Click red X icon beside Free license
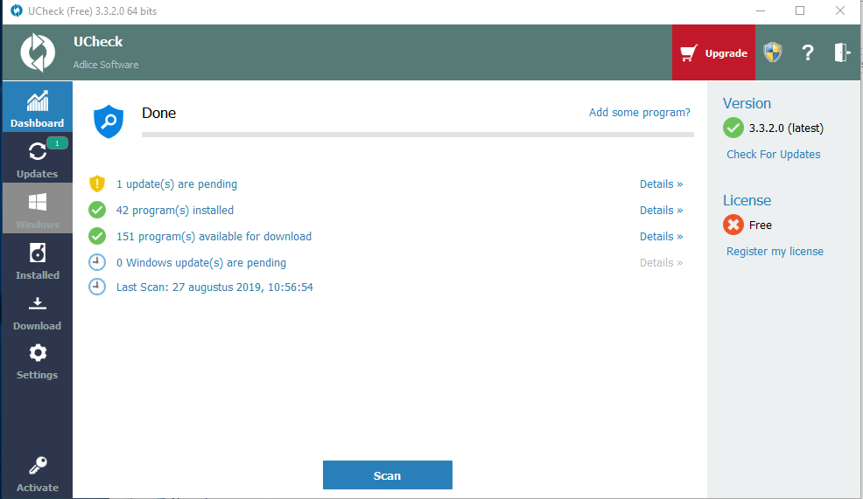This screenshot has width=863, height=499. [733, 225]
